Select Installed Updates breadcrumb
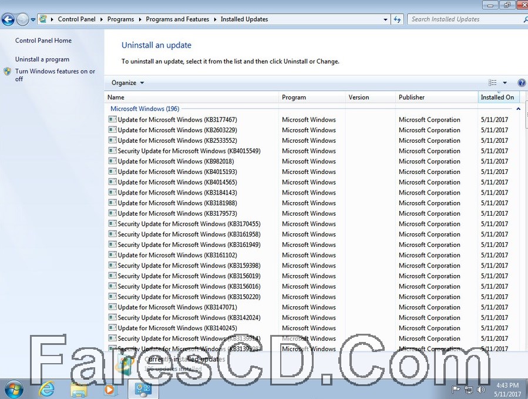528x399 pixels. [244, 19]
